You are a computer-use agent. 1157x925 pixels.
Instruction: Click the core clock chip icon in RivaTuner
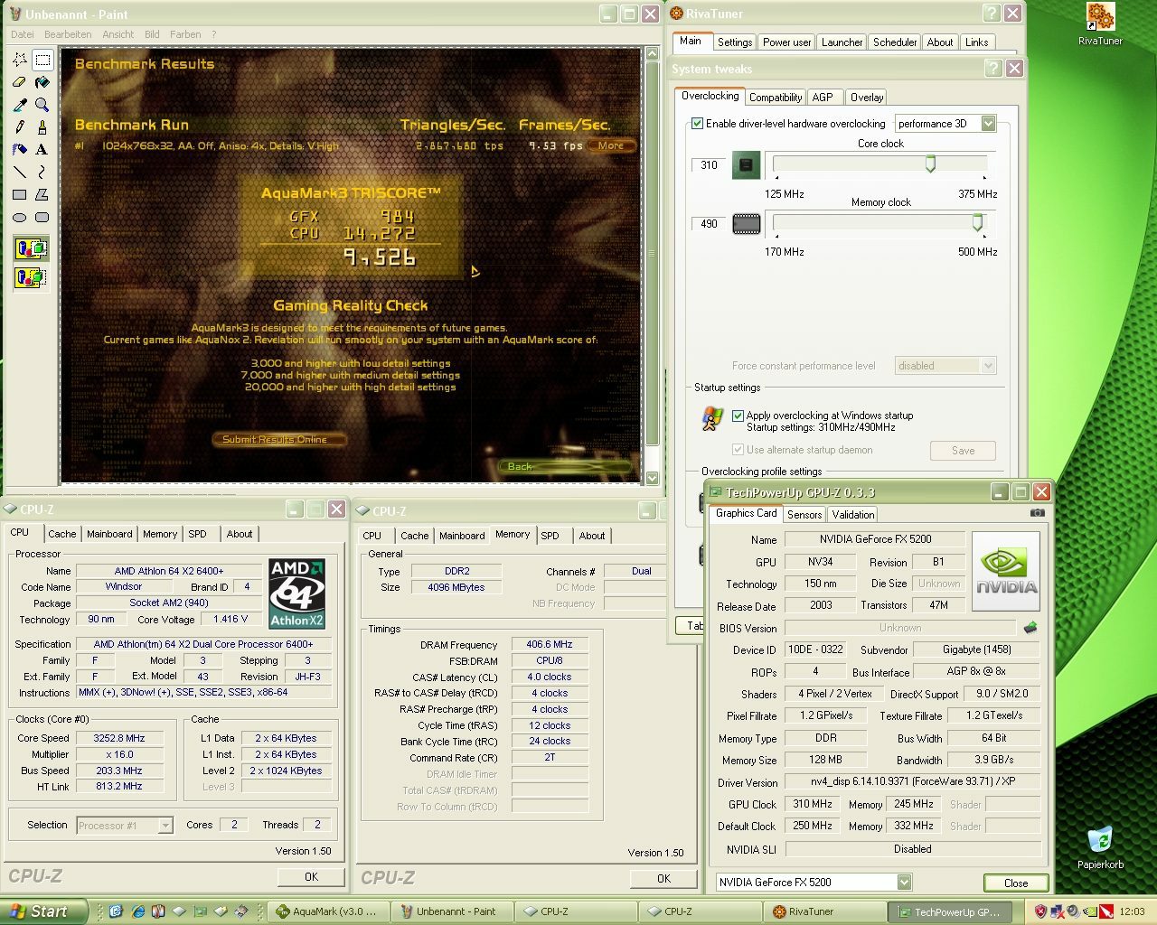pos(746,165)
